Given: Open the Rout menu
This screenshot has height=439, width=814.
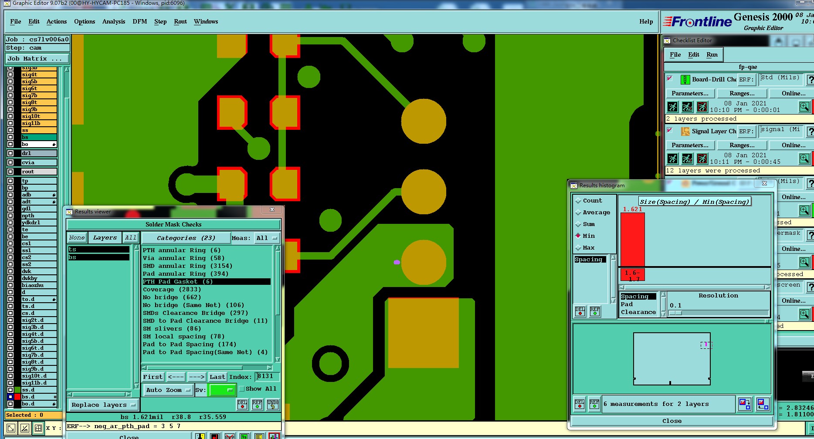Looking at the screenshot, I should click(180, 22).
